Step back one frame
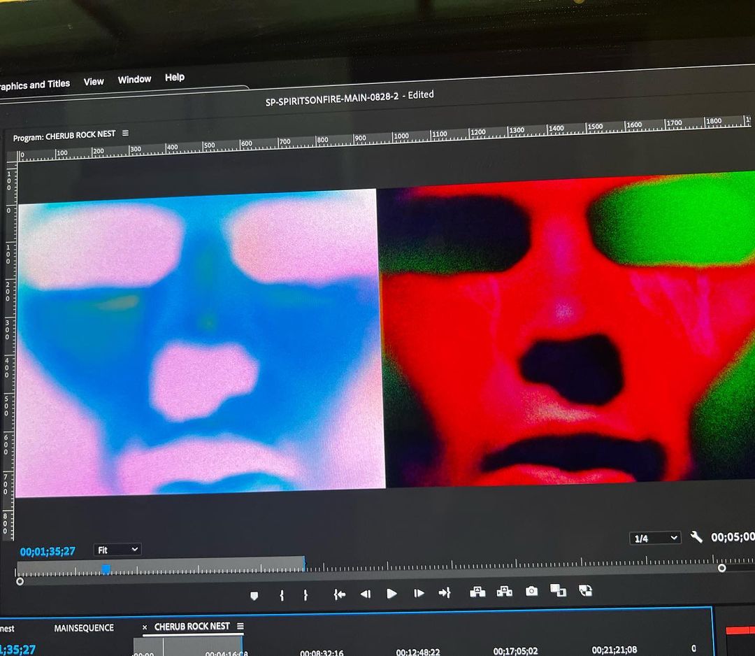 click(x=365, y=594)
